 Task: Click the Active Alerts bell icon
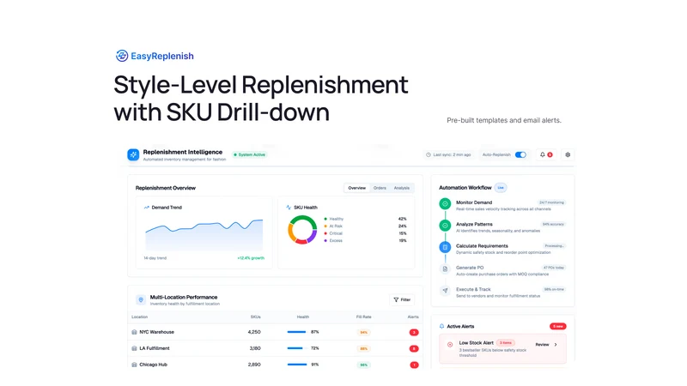(441, 326)
